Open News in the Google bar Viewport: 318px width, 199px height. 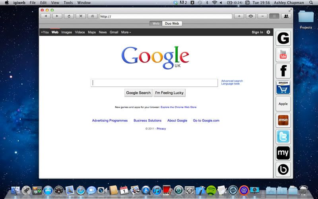point(103,32)
